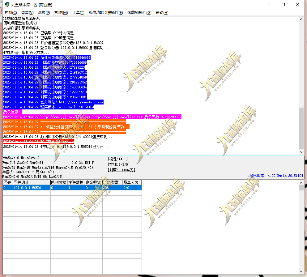Click the [M][F] status indicator

tap(90, 163)
